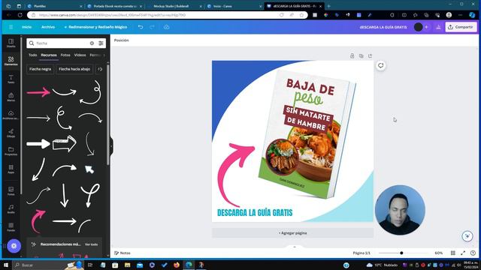Viewport: 481px width, 270px height.
Task: Open the Marca panel in the sidebar
Action: [11, 97]
